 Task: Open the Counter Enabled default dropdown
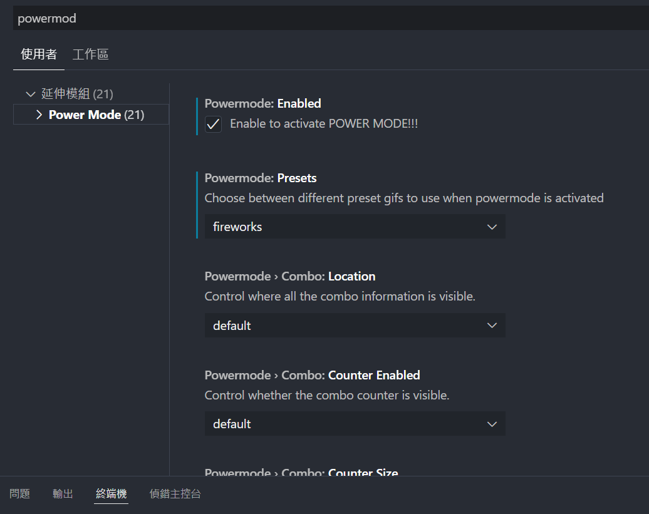(x=355, y=424)
